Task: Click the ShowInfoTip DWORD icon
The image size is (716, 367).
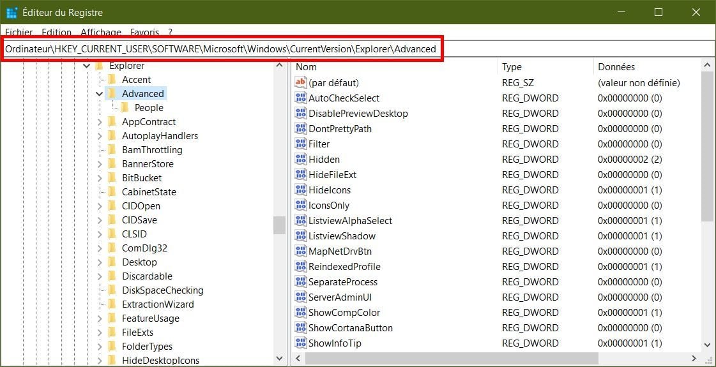Action: point(301,343)
